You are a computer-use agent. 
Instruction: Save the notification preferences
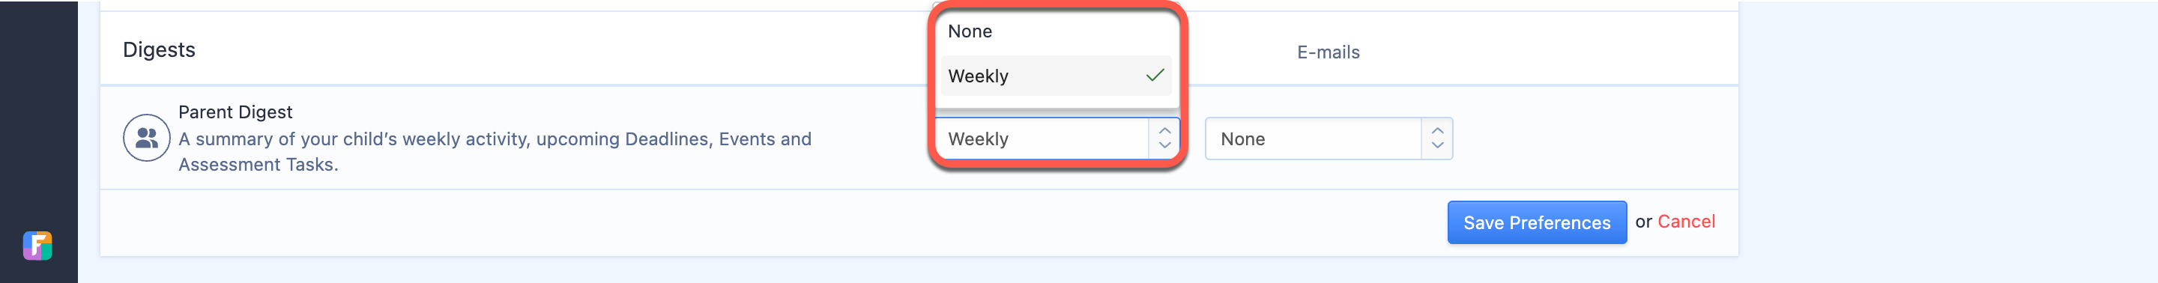1536,222
